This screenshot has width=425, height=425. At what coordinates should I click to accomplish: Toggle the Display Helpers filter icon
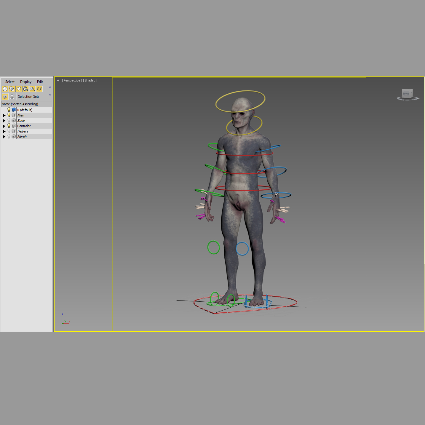click(x=32, y=89)
